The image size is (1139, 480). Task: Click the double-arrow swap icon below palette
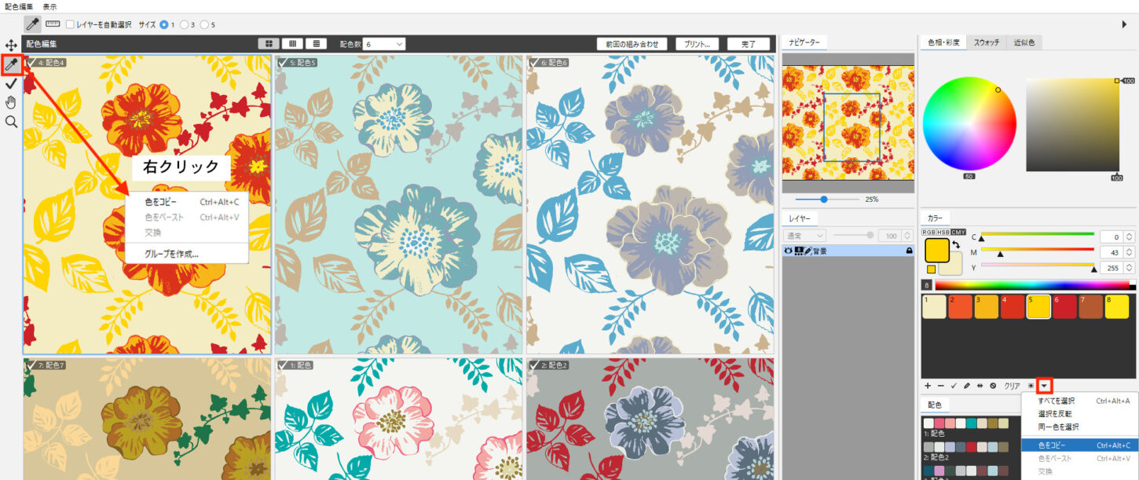point(980,386)
